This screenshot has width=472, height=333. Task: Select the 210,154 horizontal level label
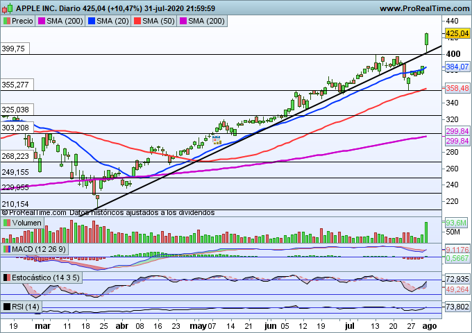(15, 204)
